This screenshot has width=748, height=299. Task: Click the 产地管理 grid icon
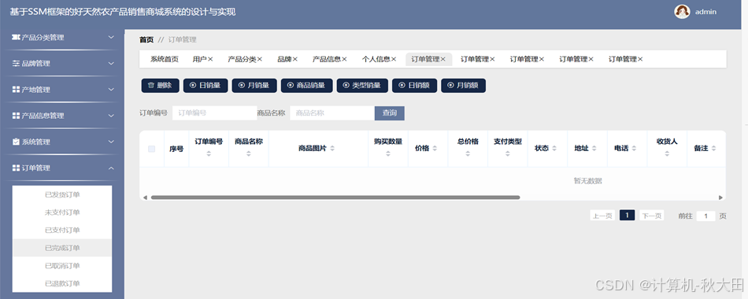[x=16, y=90]
